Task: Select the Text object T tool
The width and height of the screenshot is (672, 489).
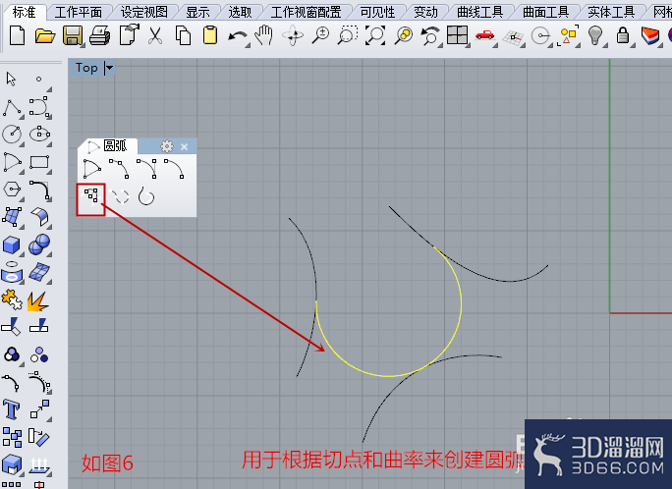Action: click(11, 409)
